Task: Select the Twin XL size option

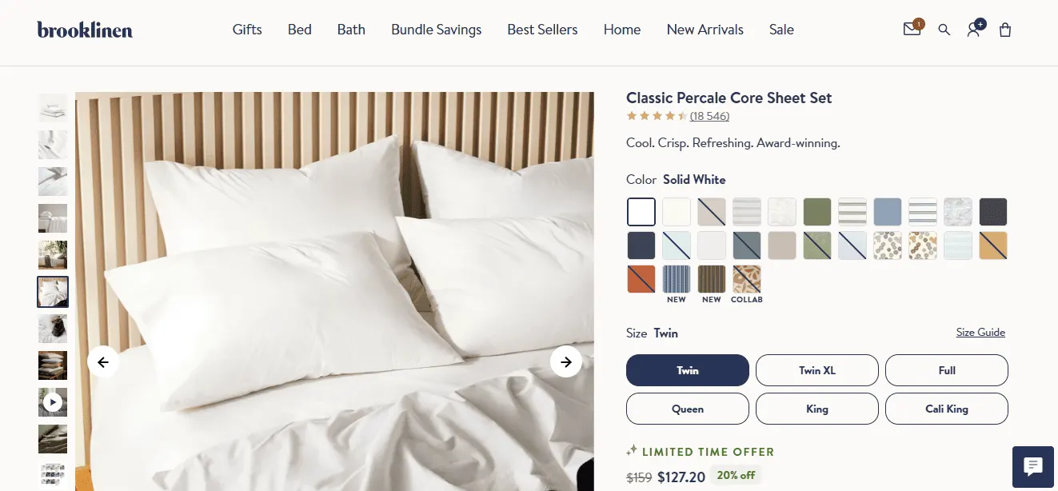Action: pyautogui.click(x=816, y=370)
